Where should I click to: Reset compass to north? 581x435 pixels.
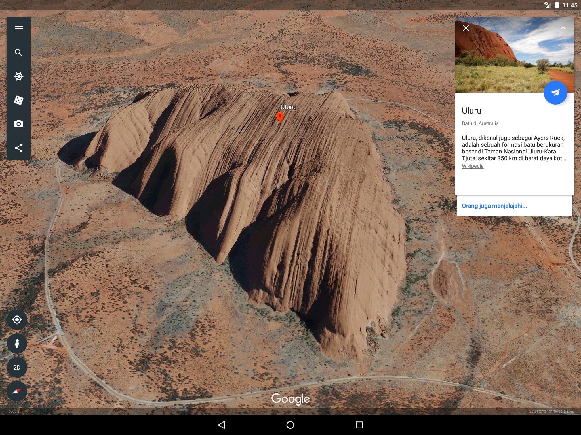[17, 391]
